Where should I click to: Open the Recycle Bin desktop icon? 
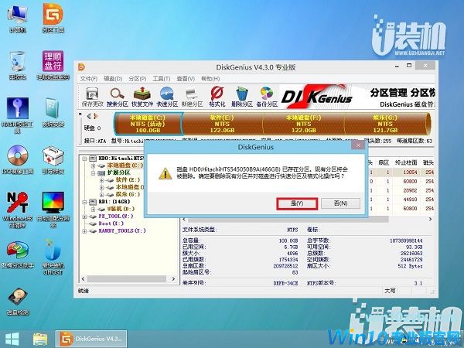tap(16, 65)
